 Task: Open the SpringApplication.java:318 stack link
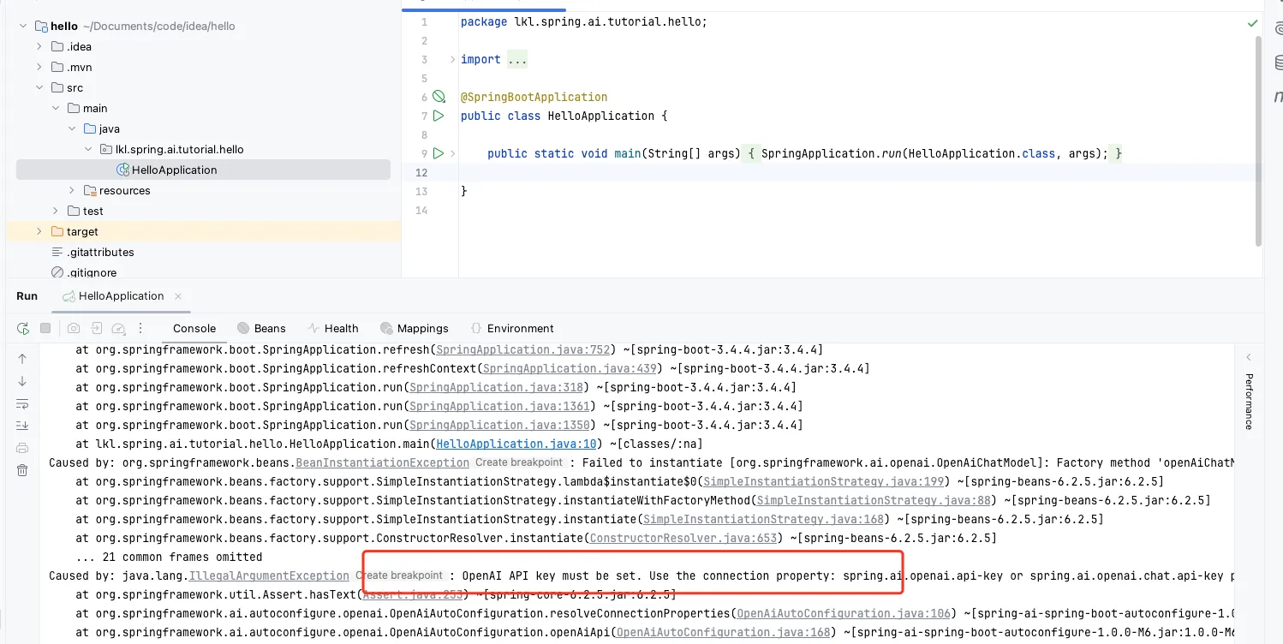coord(496,388)
